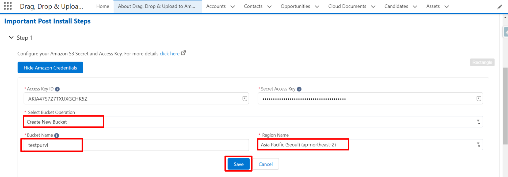508x177 pixels.
Task: Click the Important Post Install Steps heading
Action: (x=47, y=21)
